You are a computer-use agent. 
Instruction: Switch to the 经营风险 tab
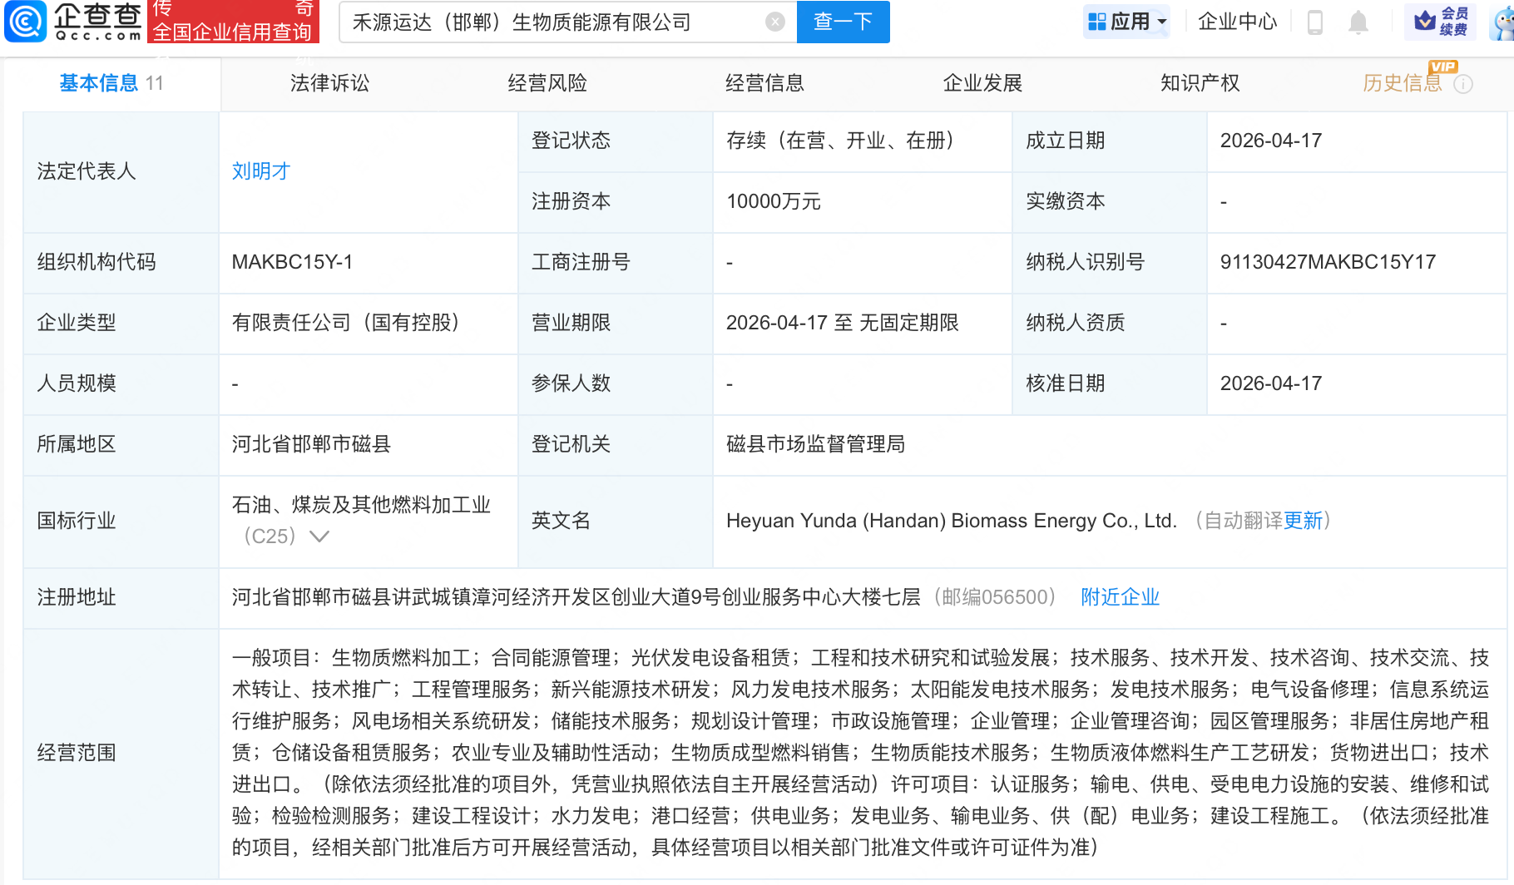547,83
